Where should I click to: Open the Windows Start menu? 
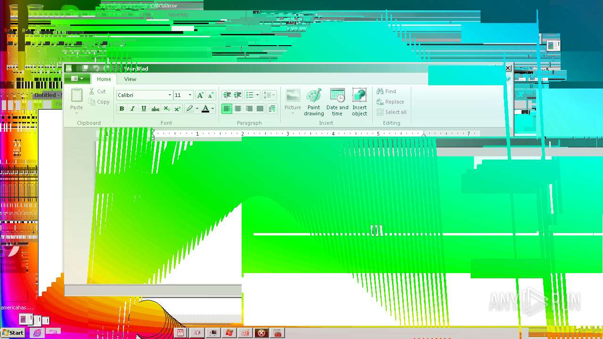(x=13, y=333)
